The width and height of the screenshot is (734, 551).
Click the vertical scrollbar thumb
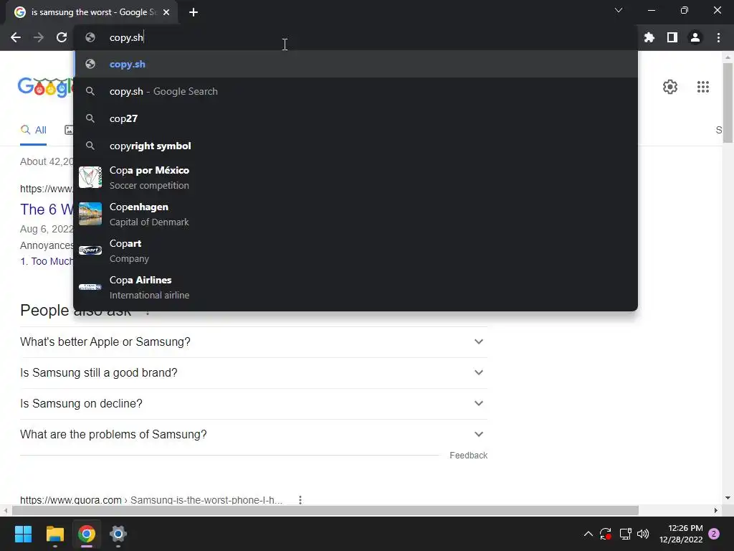(x=728, y=103)
